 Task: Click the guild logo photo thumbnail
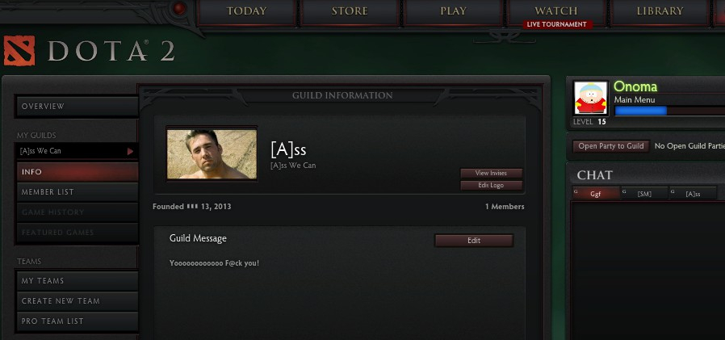(x=212, y=154)
